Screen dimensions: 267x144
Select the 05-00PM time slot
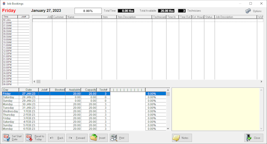pos(16,79)
